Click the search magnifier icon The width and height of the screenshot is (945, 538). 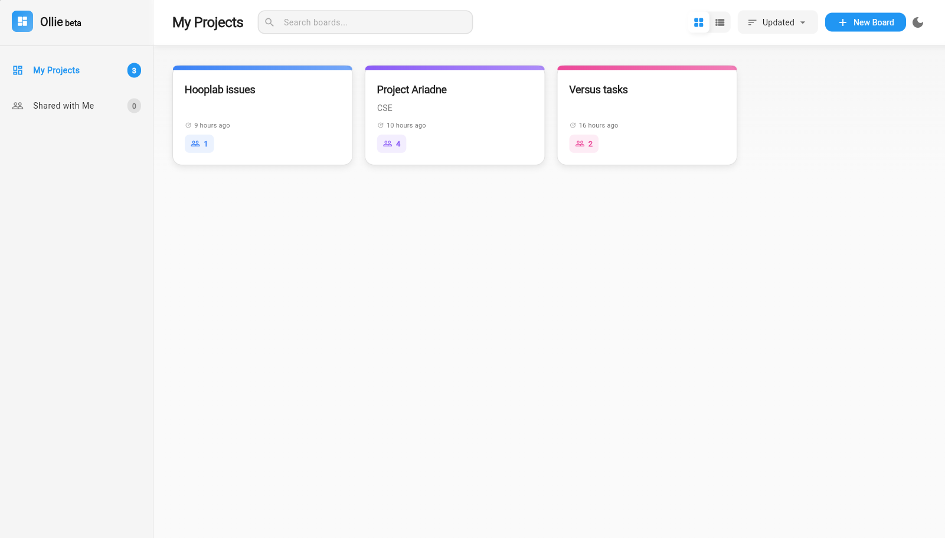pyautogui.click(x=269, y=22)
